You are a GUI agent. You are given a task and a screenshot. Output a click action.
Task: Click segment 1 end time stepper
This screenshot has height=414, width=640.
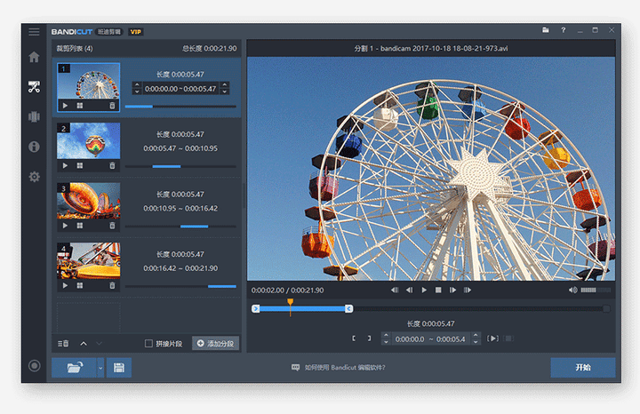(224, 89)
